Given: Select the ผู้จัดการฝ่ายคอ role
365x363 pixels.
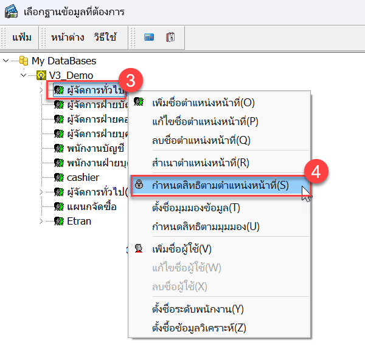Looking at the screenshot, I should pos(97,119).
